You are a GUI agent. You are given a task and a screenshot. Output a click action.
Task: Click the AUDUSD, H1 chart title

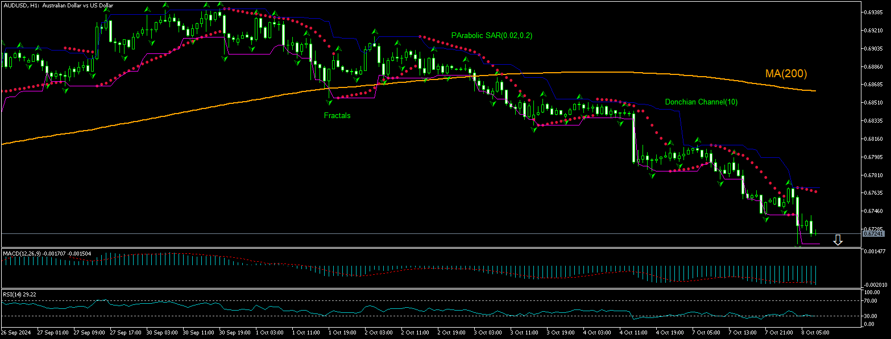(x=58, y=5)
